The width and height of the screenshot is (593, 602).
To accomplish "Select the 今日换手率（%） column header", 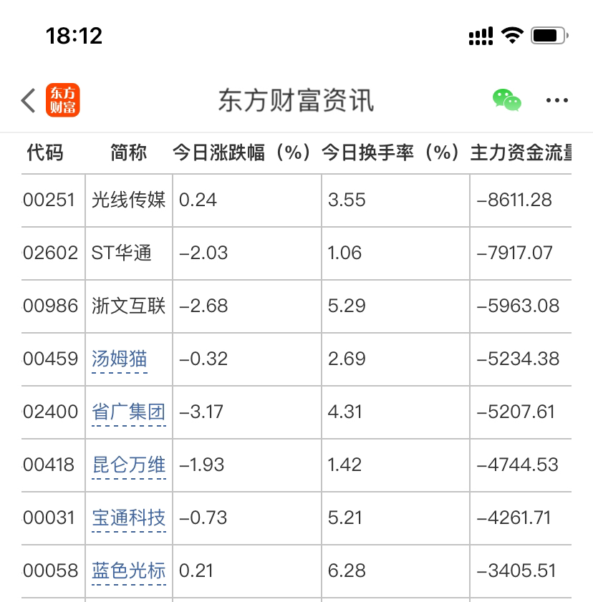I will 390,152.
